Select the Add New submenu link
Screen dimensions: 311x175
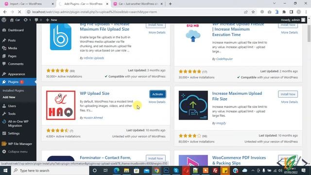pyautogui.click(x=9, y=97)
